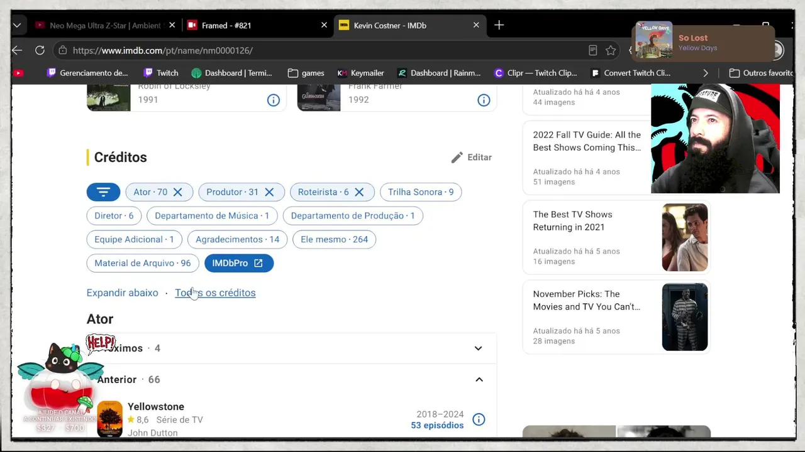Toggle the Diretor credits filter
The width and height of the screenshot is (805, 452).
coord(114,216)
